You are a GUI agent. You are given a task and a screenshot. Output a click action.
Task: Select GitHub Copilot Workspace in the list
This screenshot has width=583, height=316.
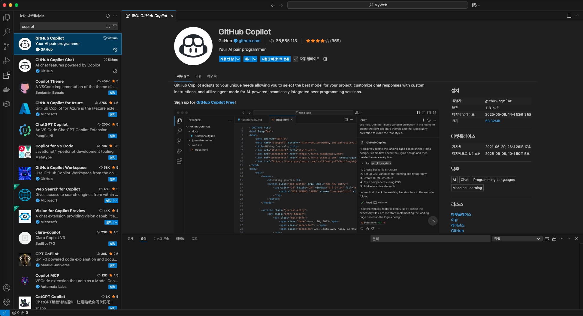pyautogui.click(x=68, y=173)
